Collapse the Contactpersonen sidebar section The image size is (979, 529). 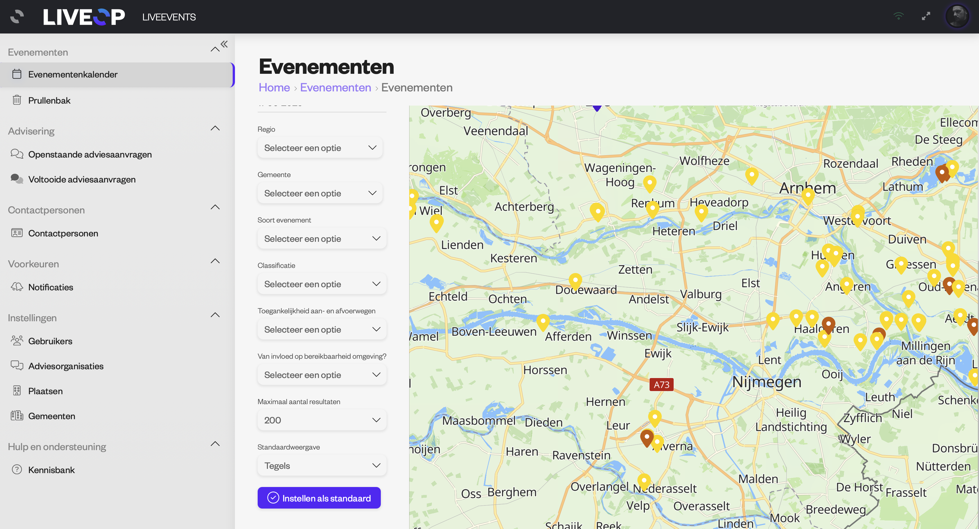click(215, 207)
